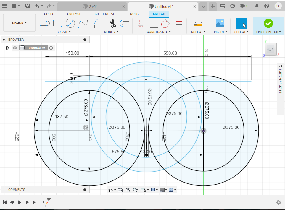285x210 pixels.
Task: Click the Look At icon
Action: [x=120, y=190]
